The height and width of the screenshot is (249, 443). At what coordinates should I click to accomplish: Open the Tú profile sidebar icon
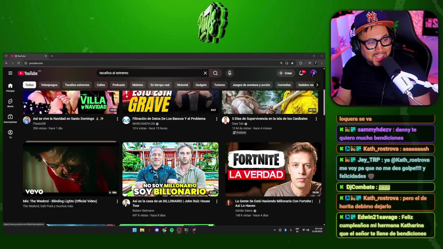click(x=10, y=134)
